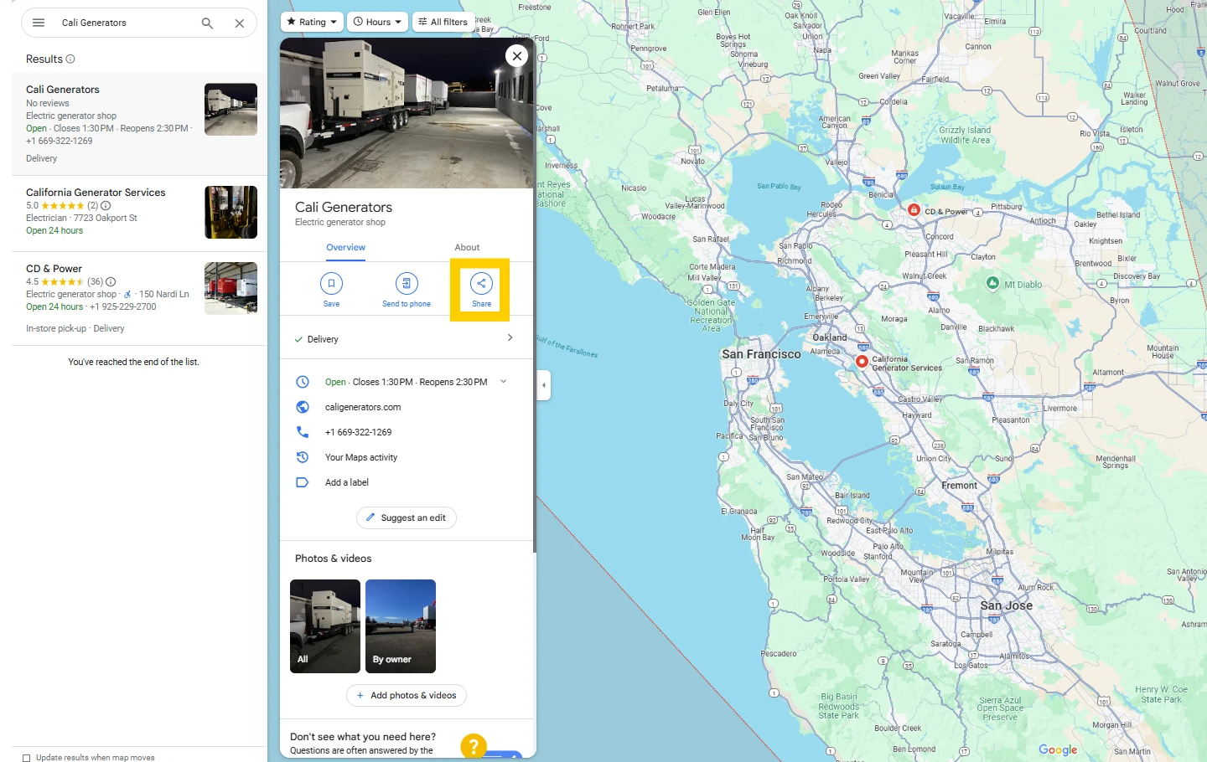Screen dimensions: 1207x762
Task: Expand the Delivery service options row
Action: click(510, 338)
